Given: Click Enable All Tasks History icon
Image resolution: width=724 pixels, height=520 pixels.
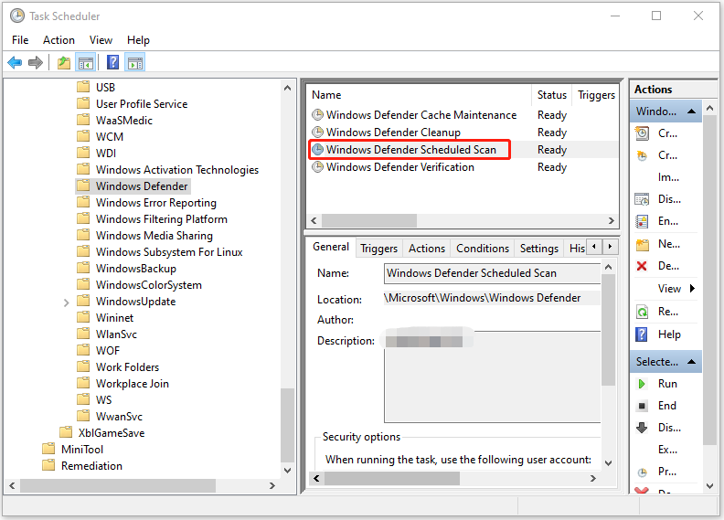Looking at the screenshot, I should point(642,221).
